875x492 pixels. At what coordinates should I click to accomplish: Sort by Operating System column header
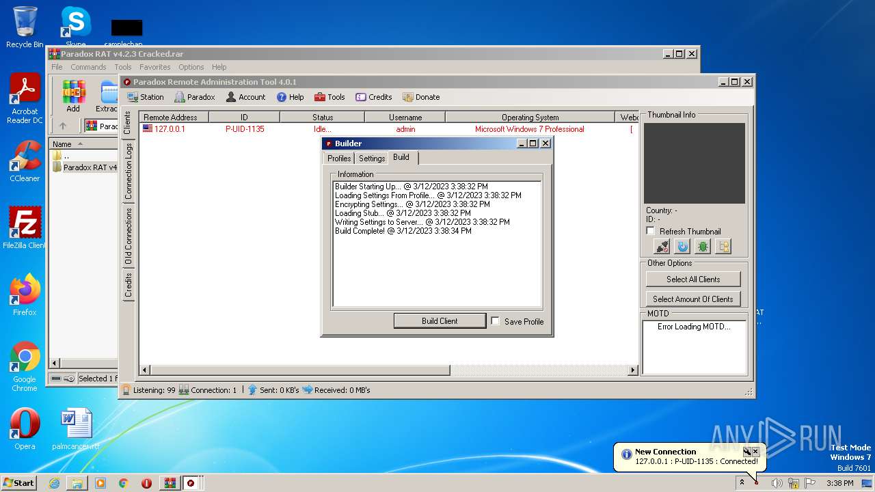point(530,117)
